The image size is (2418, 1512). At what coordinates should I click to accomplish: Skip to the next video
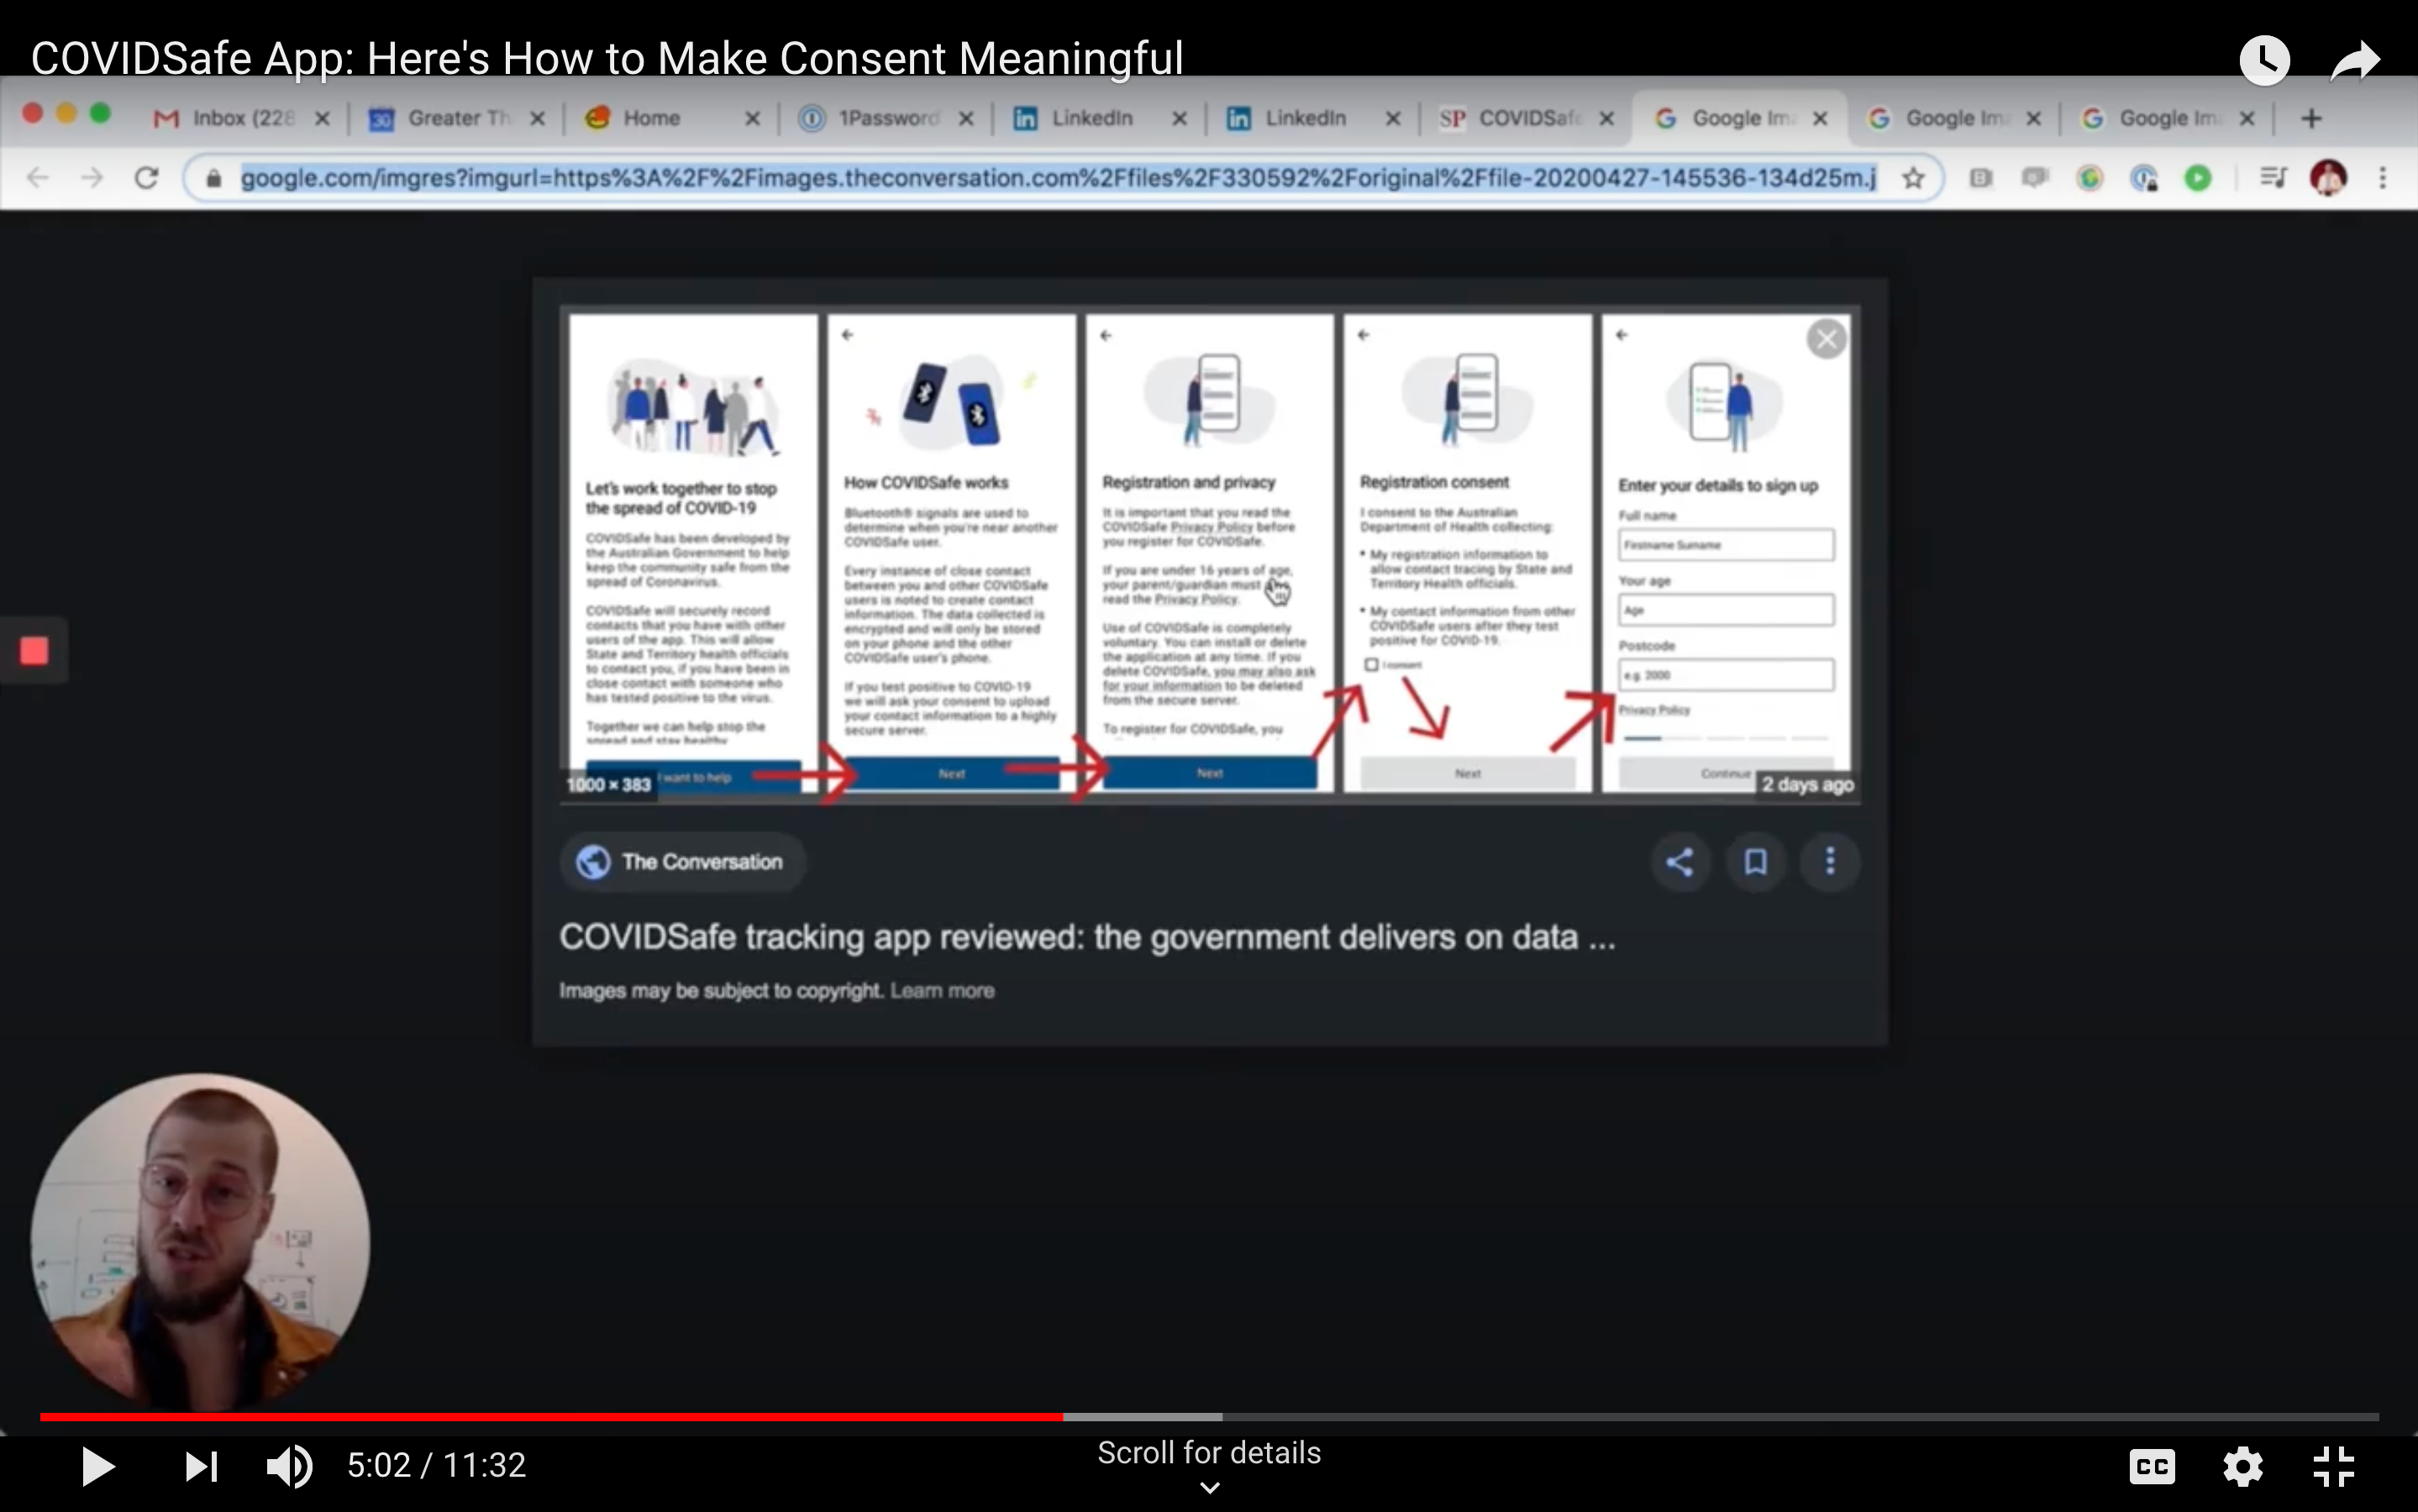pos(201,1466)
